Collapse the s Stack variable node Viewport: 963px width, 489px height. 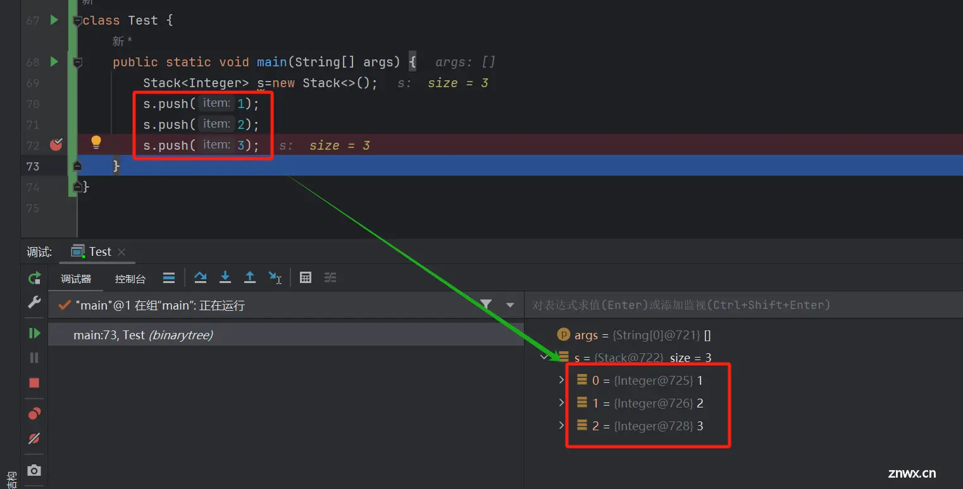pyautogui.click(x=545, y=358)
